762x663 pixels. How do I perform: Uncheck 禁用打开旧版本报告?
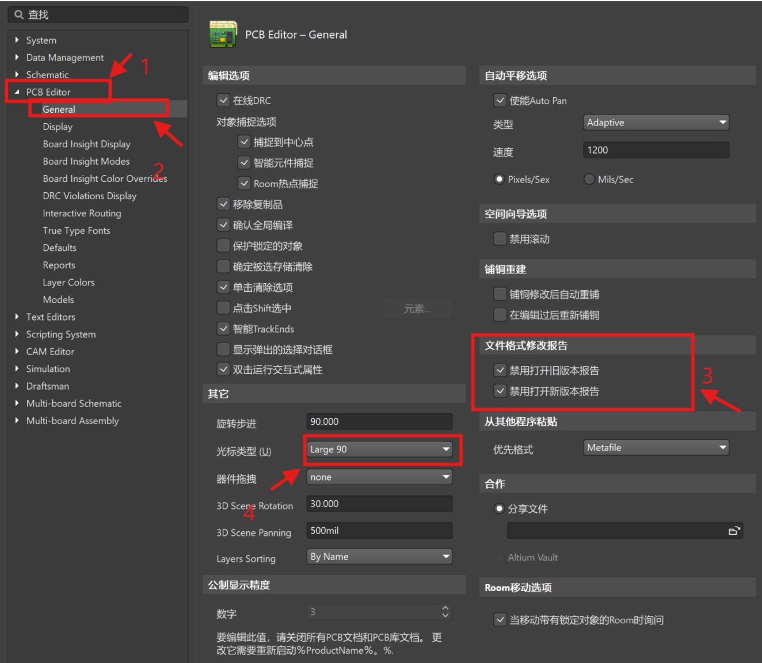tap(500, 370)
